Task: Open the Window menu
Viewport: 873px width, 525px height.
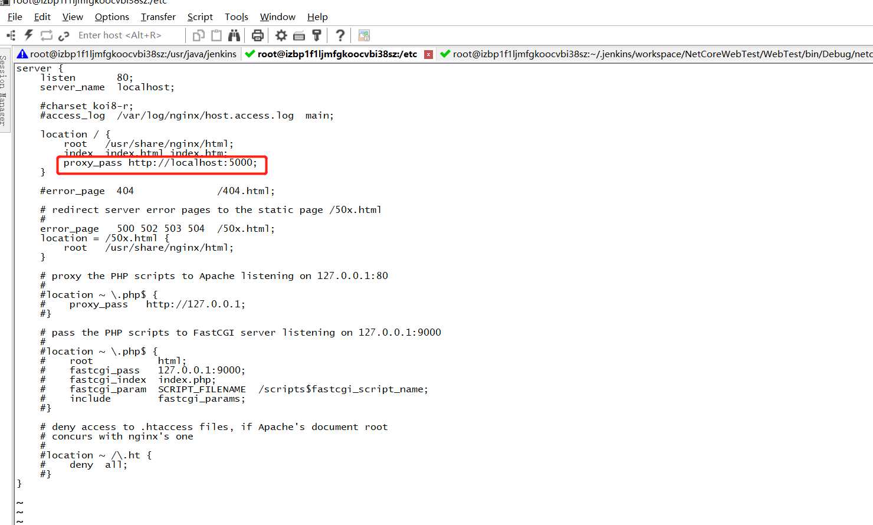Action: [x=277, y=17]
